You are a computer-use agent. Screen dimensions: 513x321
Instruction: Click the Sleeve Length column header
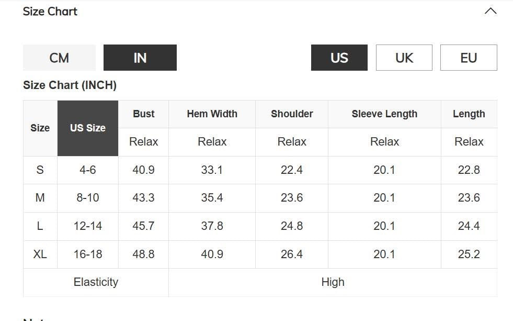coord(384,114)
